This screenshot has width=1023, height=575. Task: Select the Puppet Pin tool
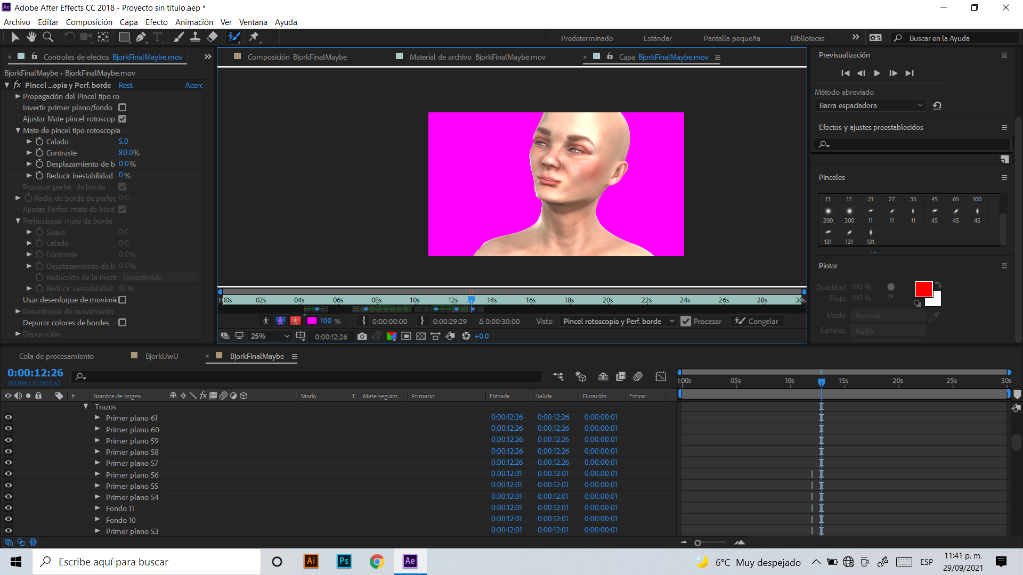coord(254,37)
